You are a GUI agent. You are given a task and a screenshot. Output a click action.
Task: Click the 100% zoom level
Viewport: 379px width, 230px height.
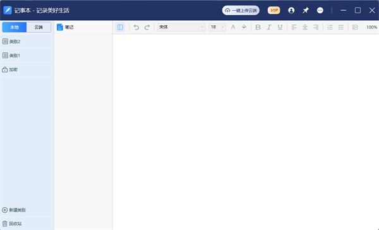(x=371, y=27)
